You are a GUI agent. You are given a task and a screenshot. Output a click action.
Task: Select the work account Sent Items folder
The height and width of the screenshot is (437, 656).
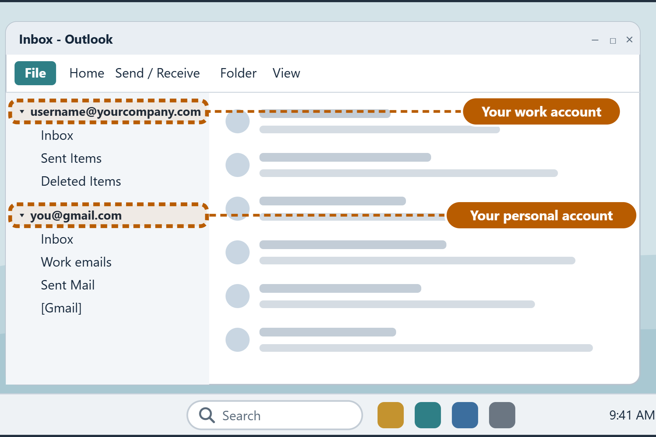(71, 158)
